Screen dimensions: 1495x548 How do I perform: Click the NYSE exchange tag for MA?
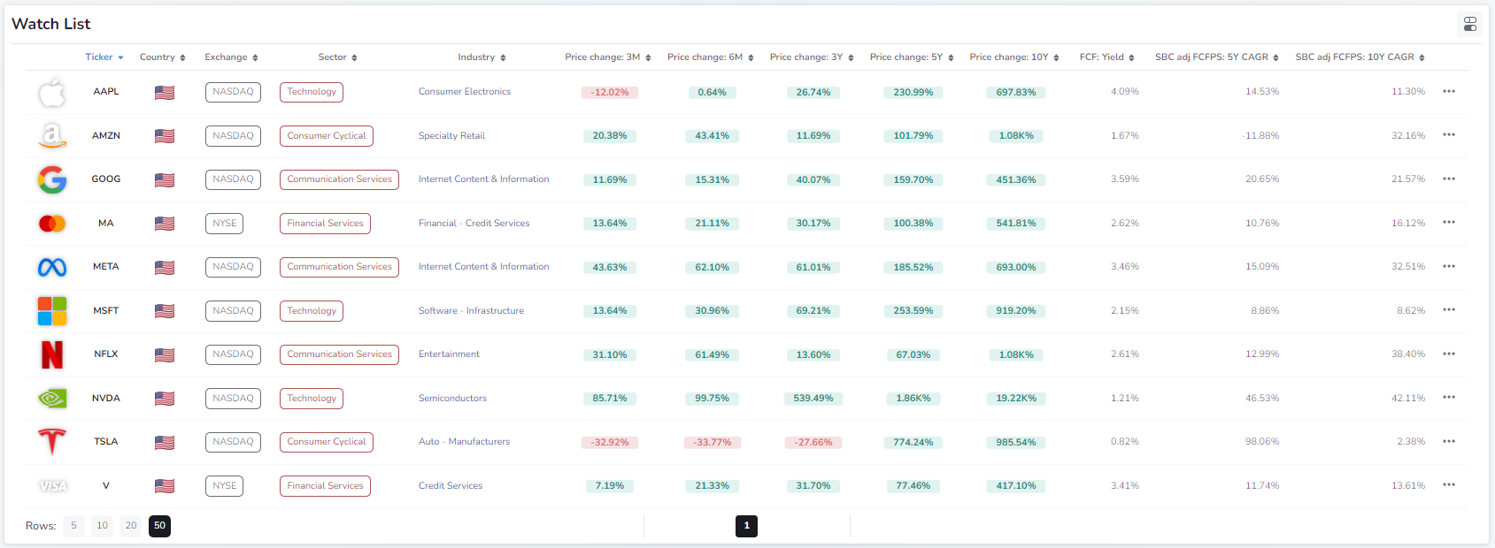(x=224, y=224)
